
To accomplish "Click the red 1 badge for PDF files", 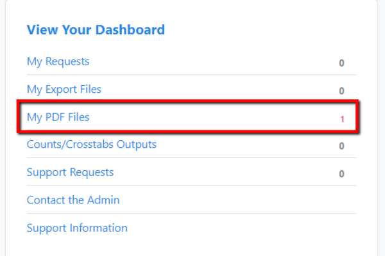I will [x=342, y=119].
